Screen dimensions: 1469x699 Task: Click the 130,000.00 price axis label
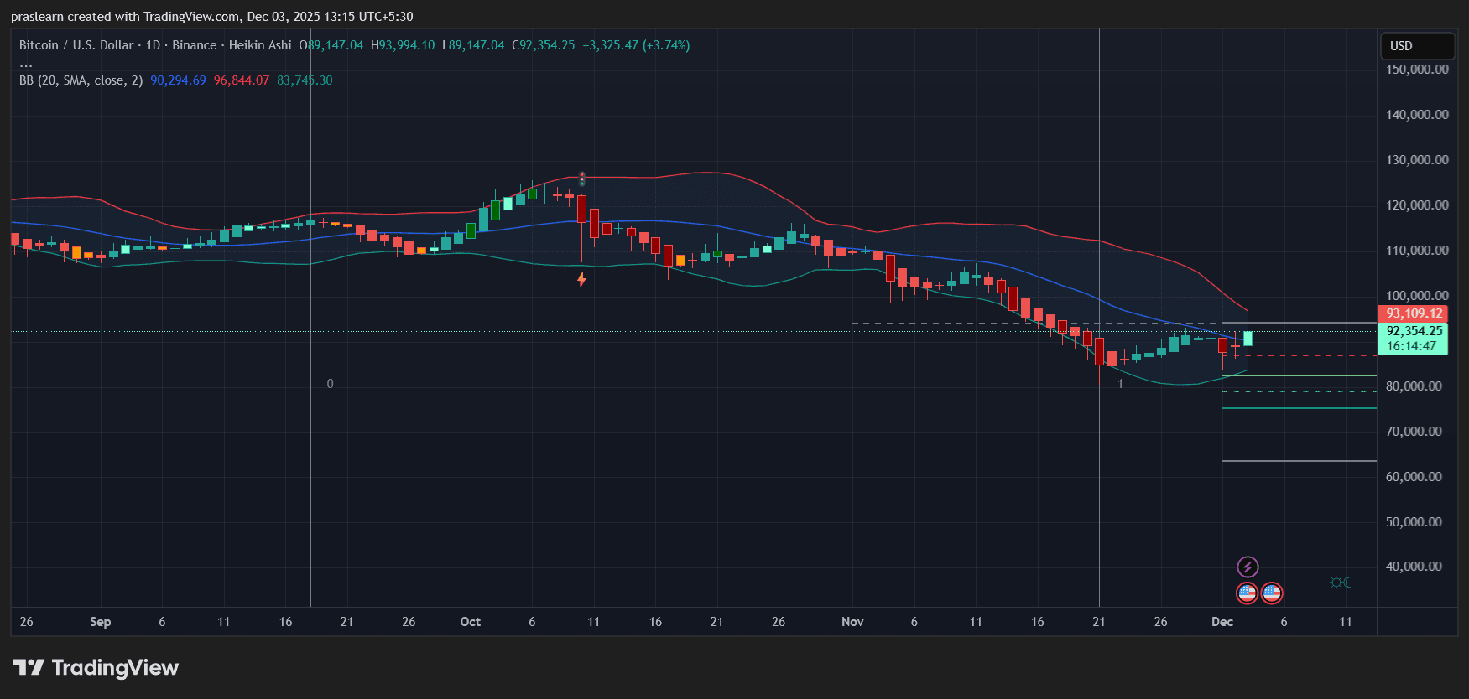coord(1417,160)
